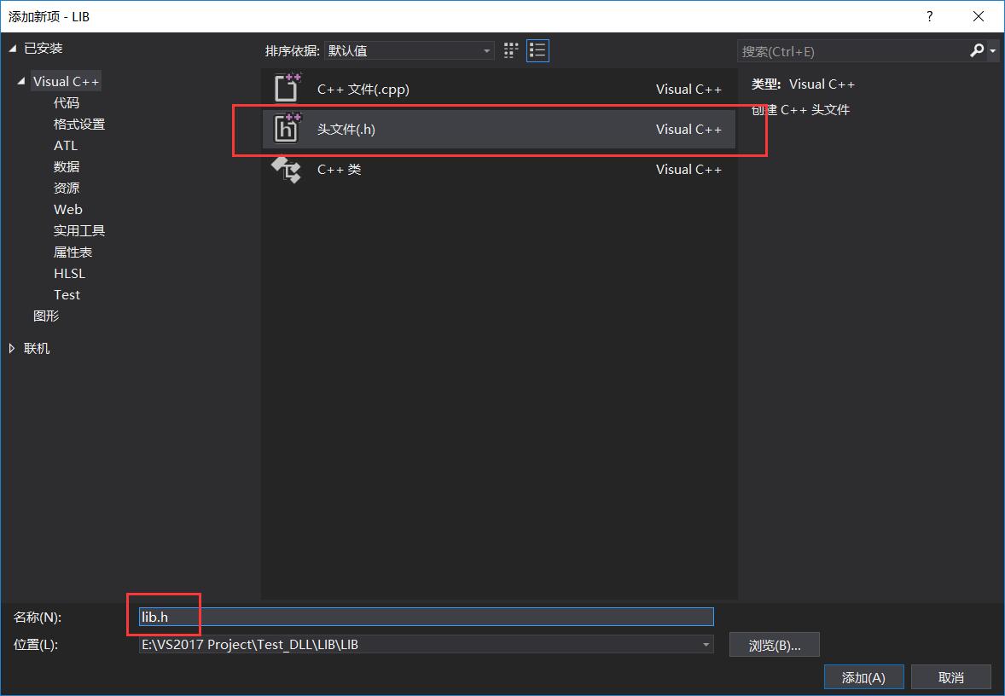Screen dimensions: 1005x696
Task: Click Visual C++ type in C++ 类 row
Action: (x=688, y=169)
